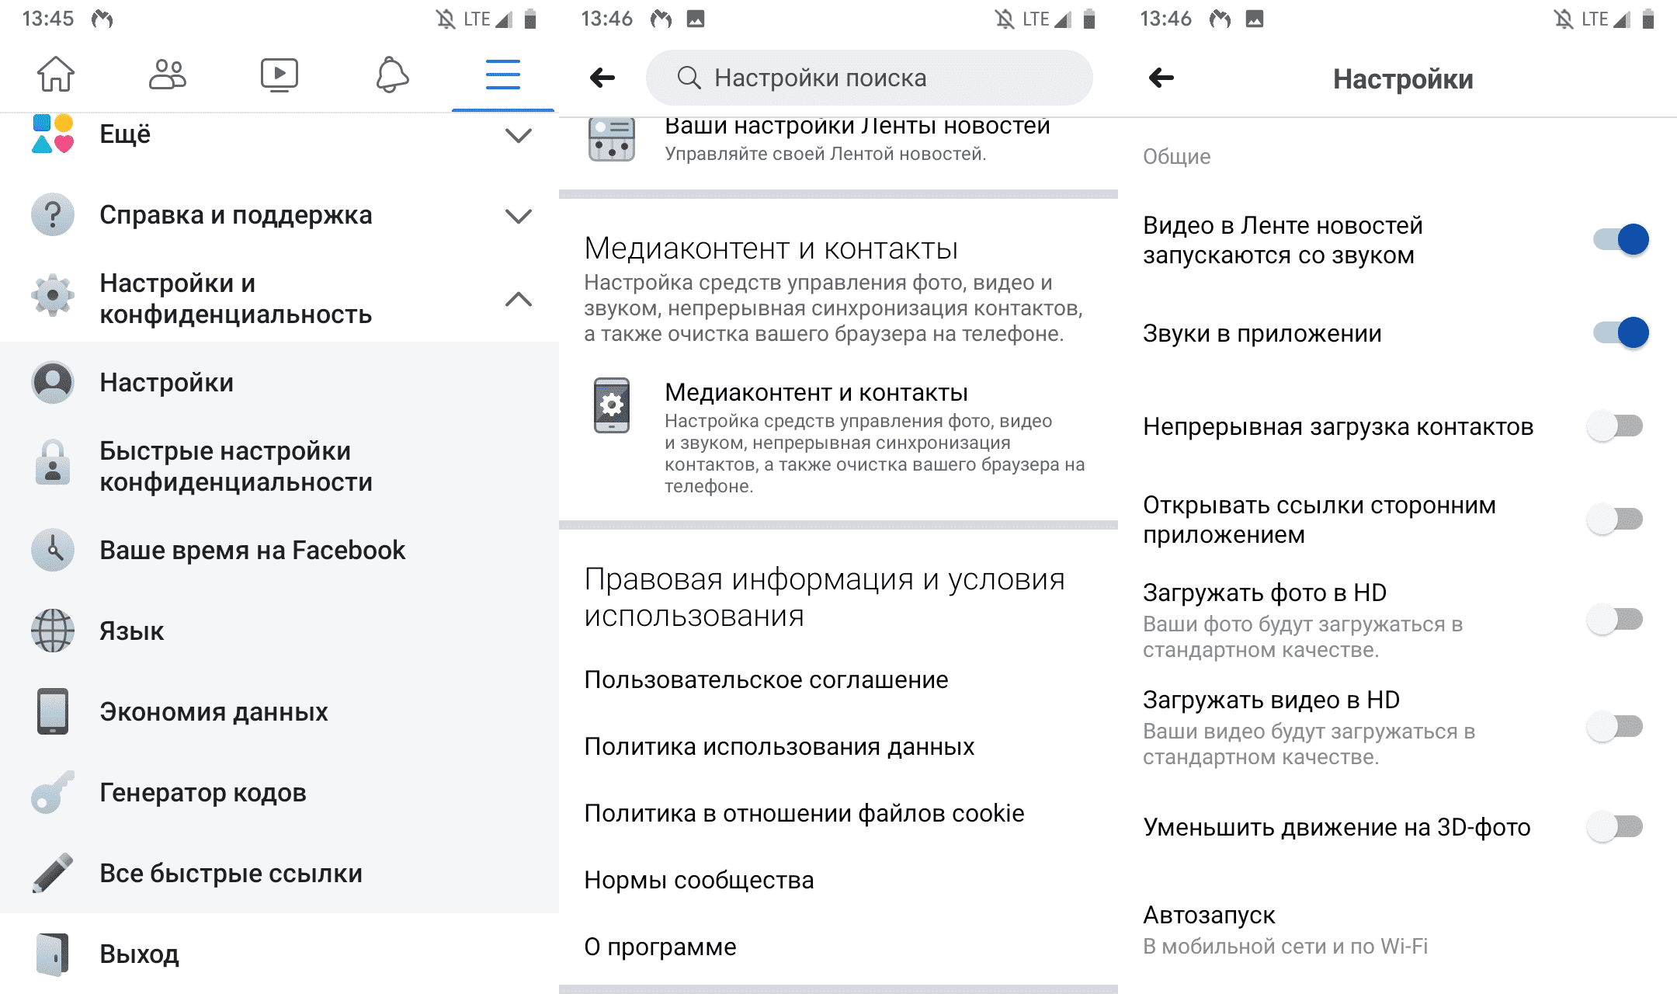Open Все быстрые ссылки entry
The image size is (1677, 994).
[x=279, y=873]
